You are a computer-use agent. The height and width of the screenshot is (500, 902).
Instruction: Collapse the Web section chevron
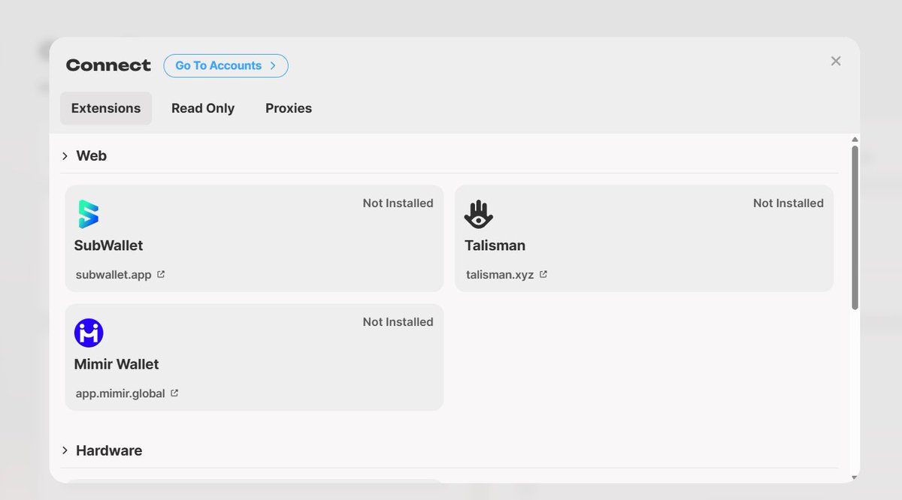[x=65, y=156]
